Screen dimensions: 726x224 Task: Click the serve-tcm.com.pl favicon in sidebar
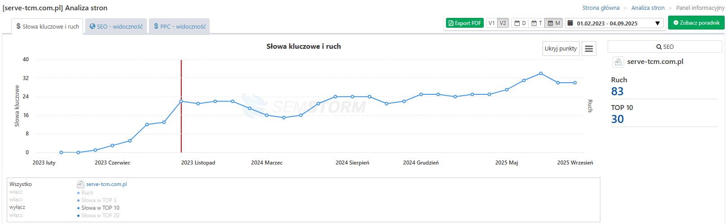[618, 62]
